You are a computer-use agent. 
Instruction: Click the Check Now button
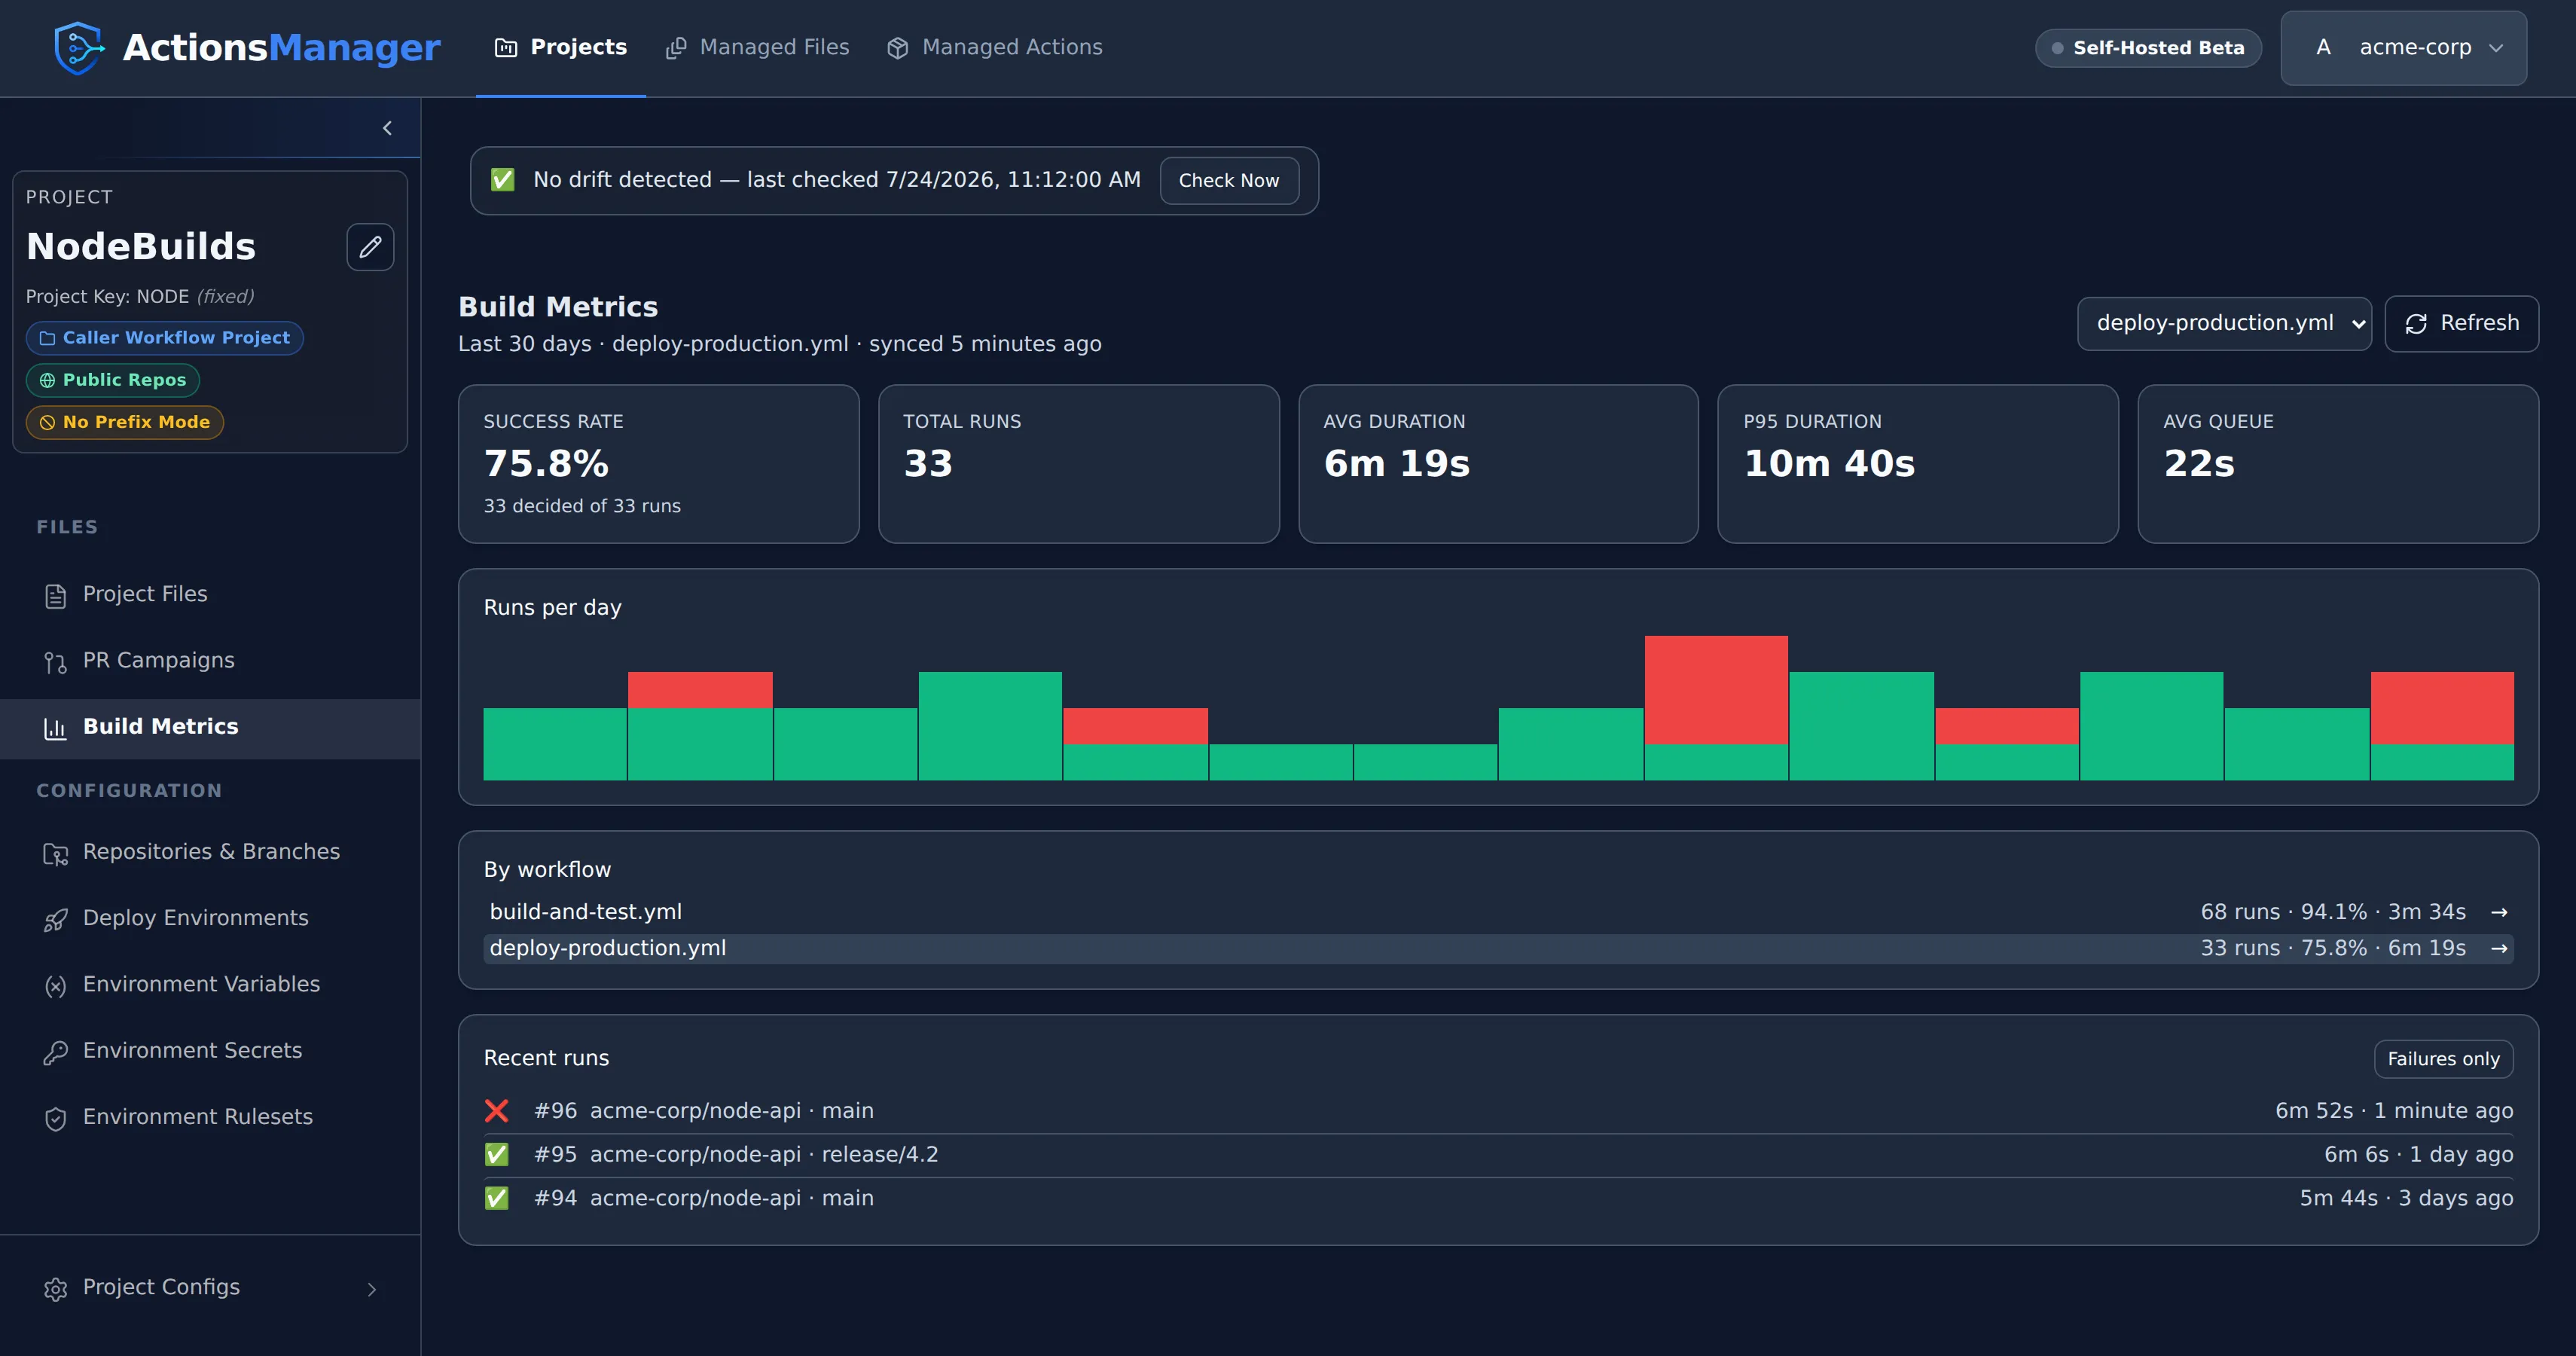(x=1229, y=181)
